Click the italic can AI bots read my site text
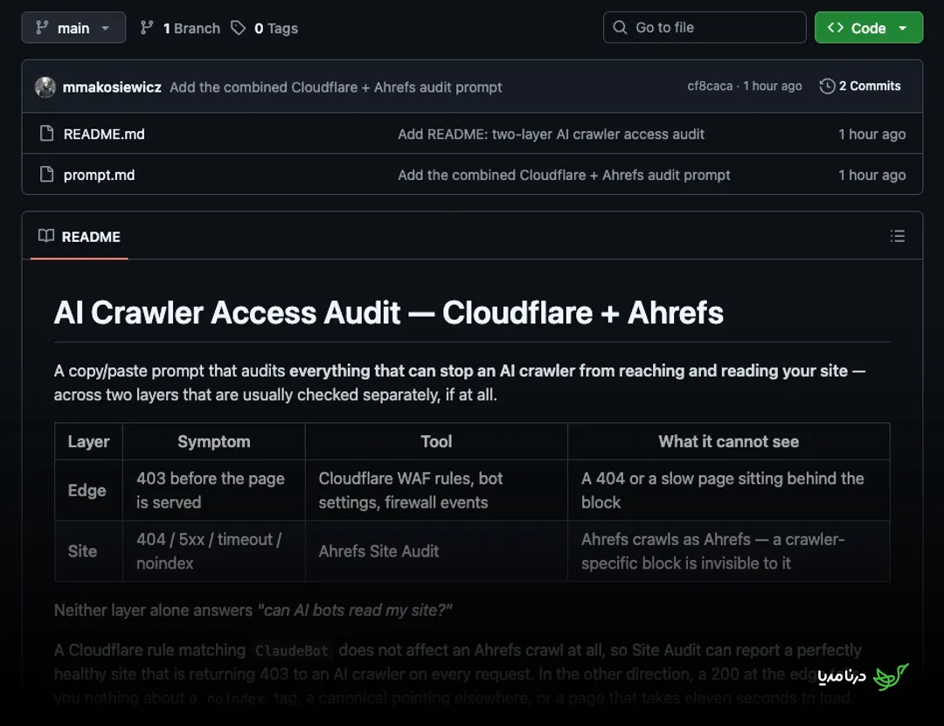The width and height of the screenshot is (944, 726). click(x=355, y=611)
